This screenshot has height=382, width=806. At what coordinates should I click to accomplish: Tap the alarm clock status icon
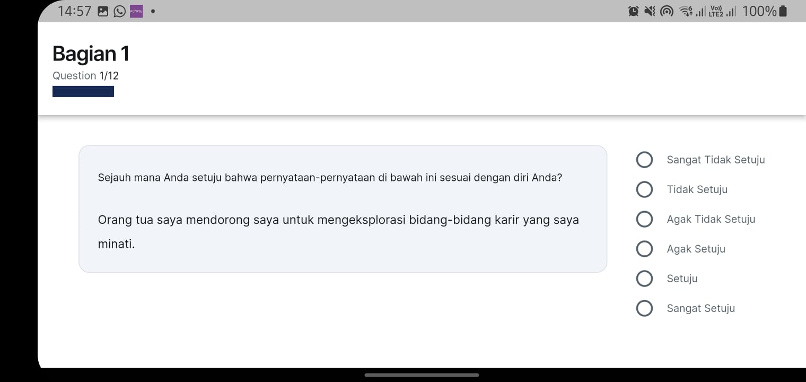tap(633, 11)
